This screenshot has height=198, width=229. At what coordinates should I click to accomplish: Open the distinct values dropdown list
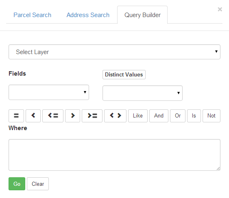pyautogui.click(x=142, y=93)
